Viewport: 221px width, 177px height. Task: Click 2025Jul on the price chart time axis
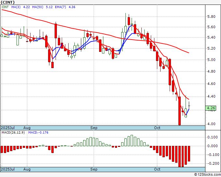8,128
